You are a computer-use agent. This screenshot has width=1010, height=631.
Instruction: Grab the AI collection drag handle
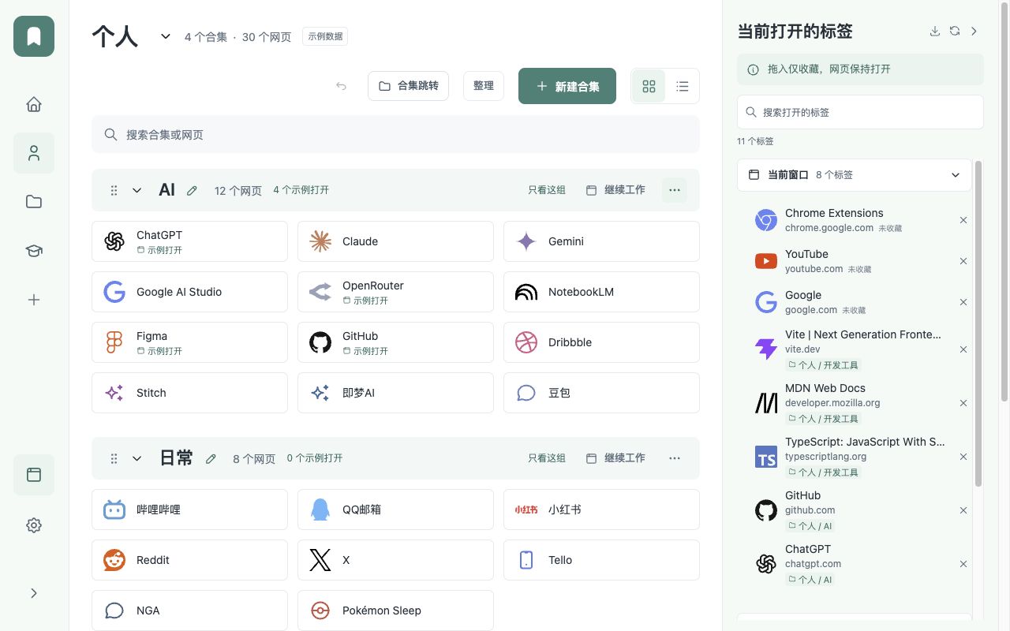[x=114, y=190]
